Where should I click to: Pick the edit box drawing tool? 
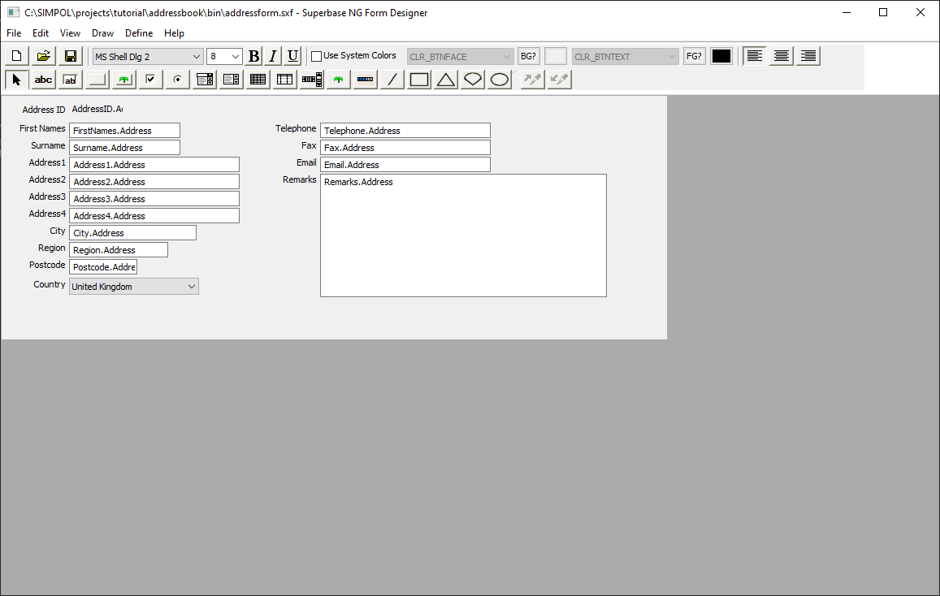click(69, 79)
